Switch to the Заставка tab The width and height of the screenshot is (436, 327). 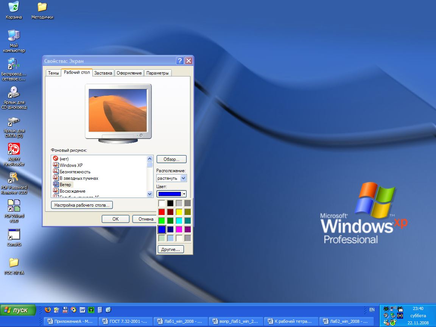[x=103, y=73]
